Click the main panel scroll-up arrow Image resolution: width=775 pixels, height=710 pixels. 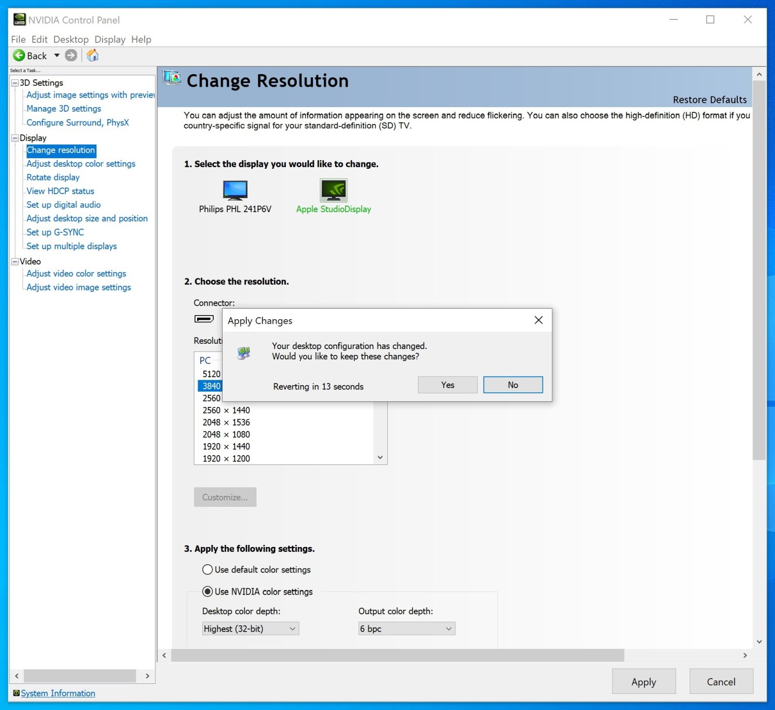759,75
